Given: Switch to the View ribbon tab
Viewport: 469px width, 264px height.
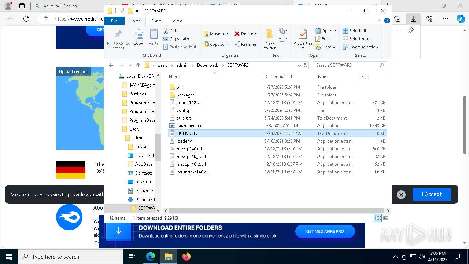Looking at the screenshot, I should 177,21.
